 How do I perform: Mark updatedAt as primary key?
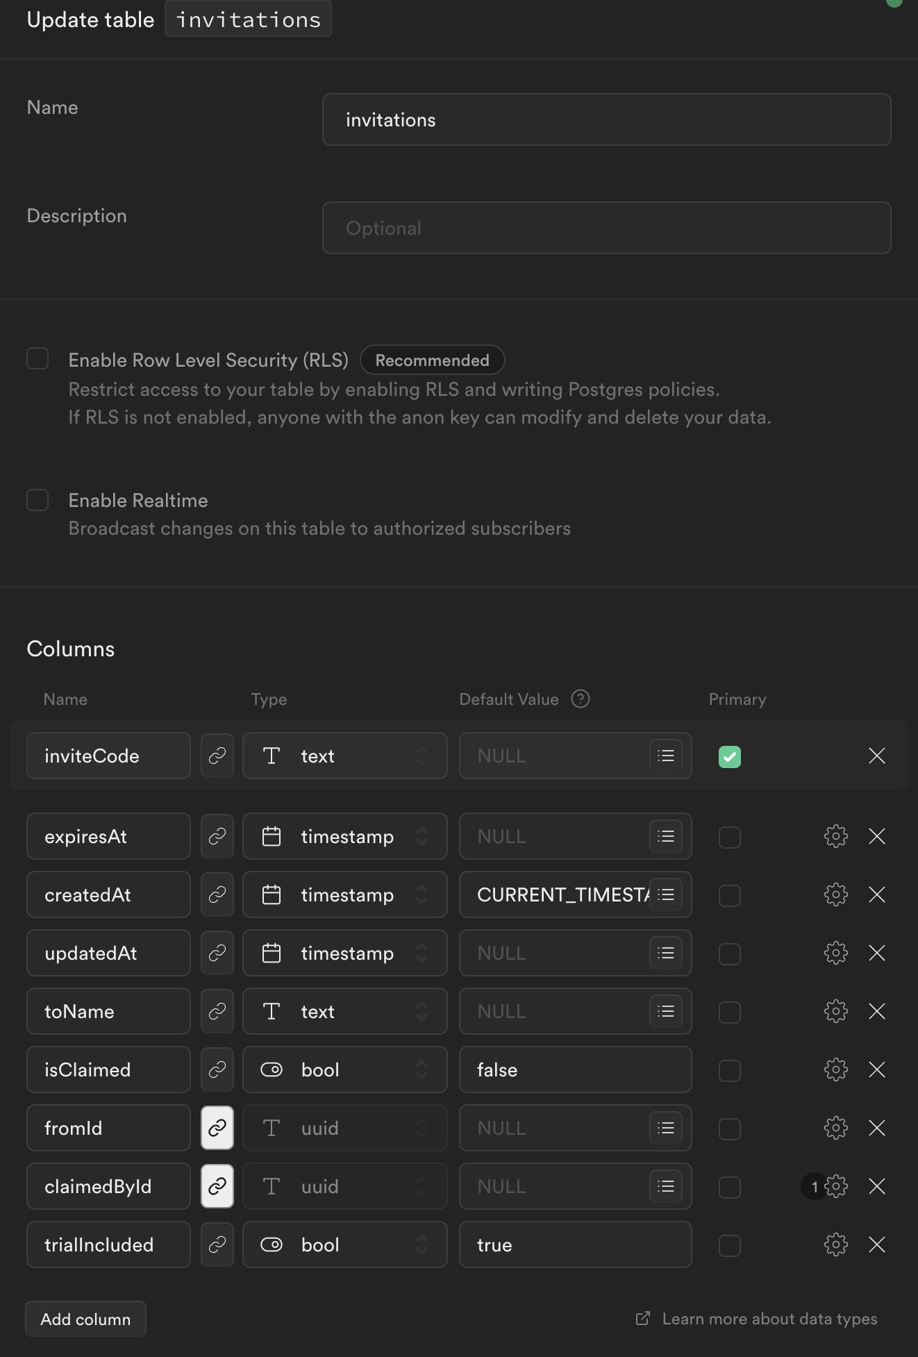(x=730, y=954)
